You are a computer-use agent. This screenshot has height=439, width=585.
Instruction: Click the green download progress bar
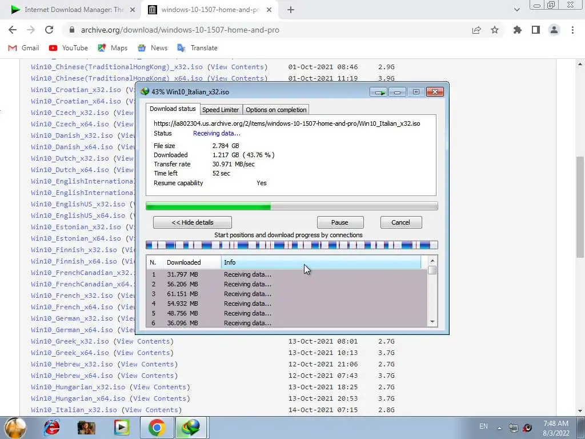tap(292, 206)
